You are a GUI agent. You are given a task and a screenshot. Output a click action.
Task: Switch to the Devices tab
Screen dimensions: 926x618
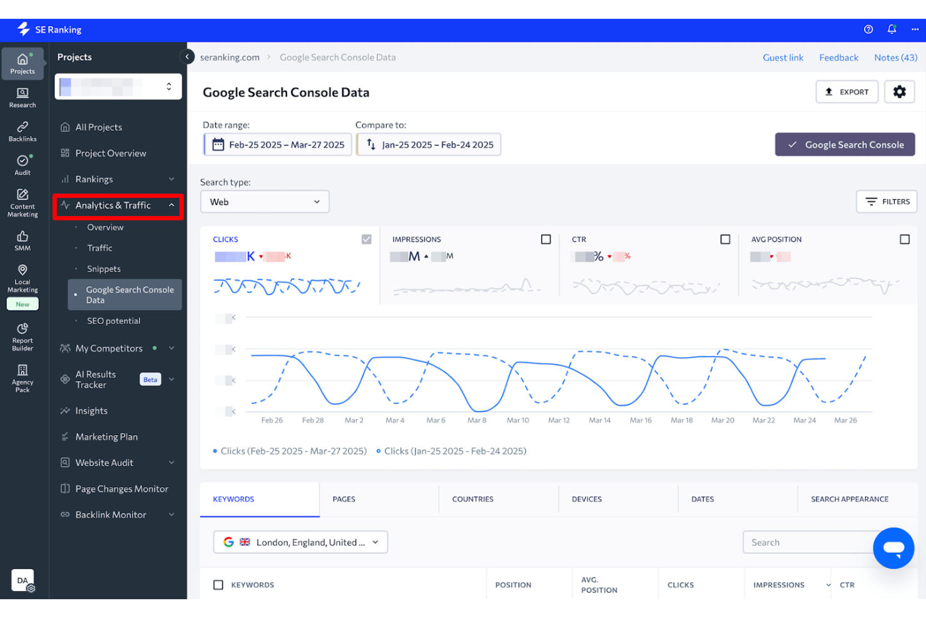pos(618,499)
